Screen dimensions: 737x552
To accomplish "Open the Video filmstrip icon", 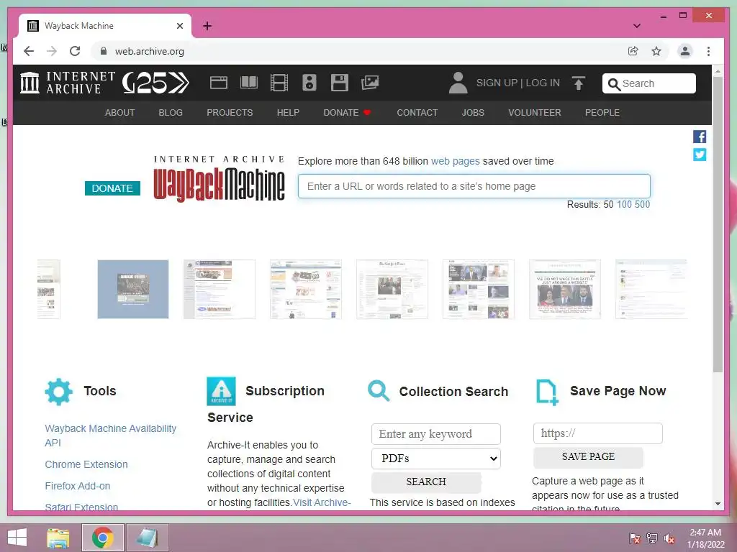I will click(x=279, y=83).
